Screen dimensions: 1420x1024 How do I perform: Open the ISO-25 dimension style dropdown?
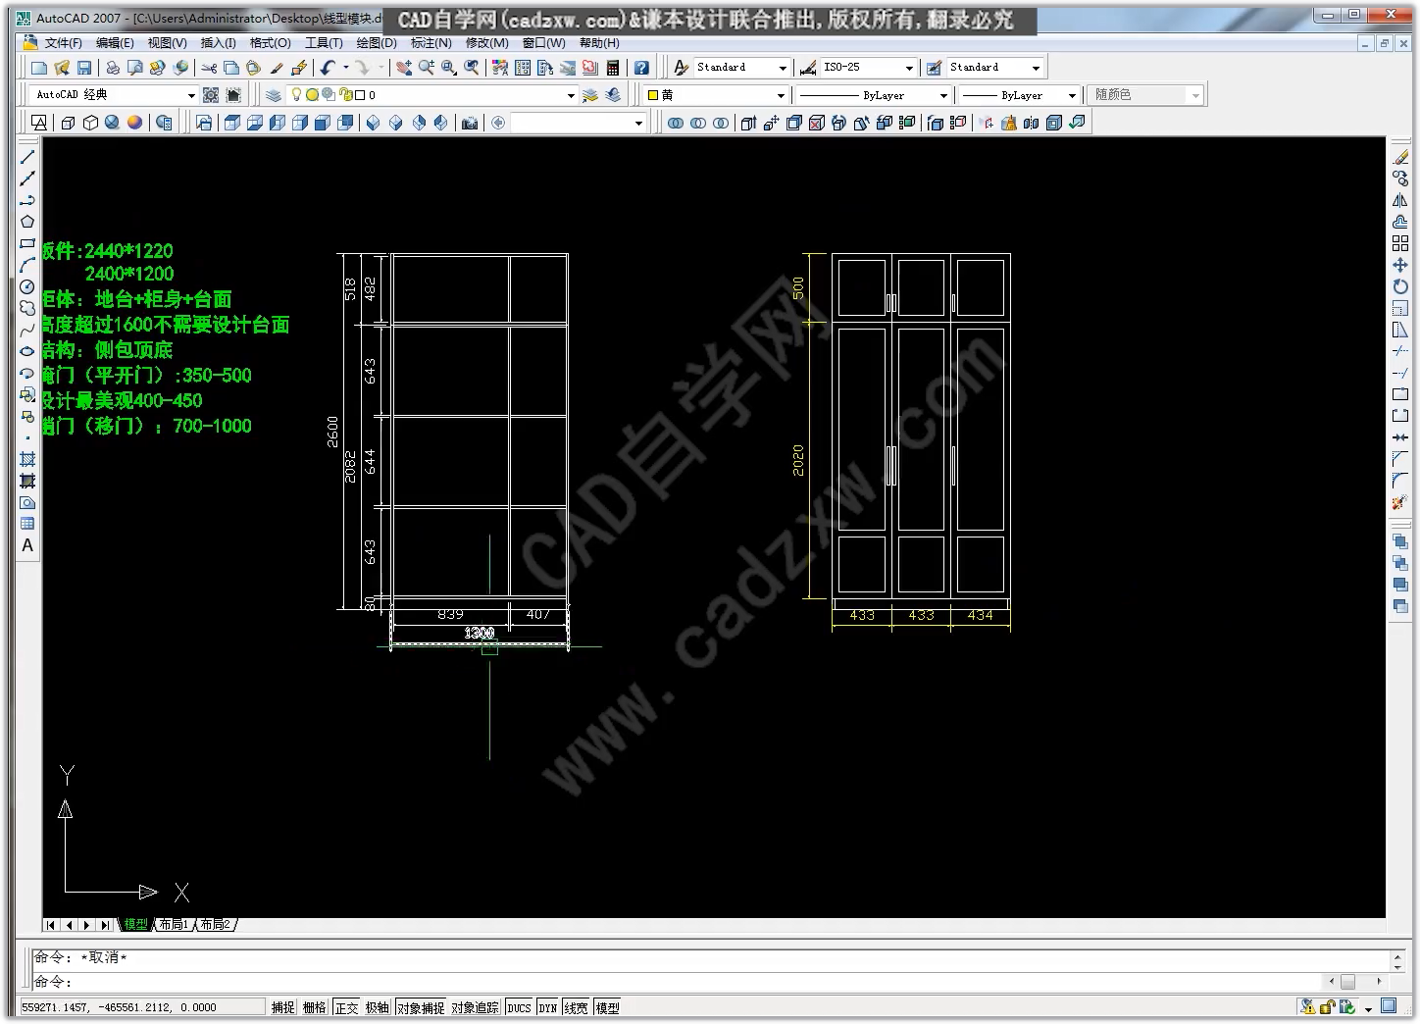click(909, 68)
